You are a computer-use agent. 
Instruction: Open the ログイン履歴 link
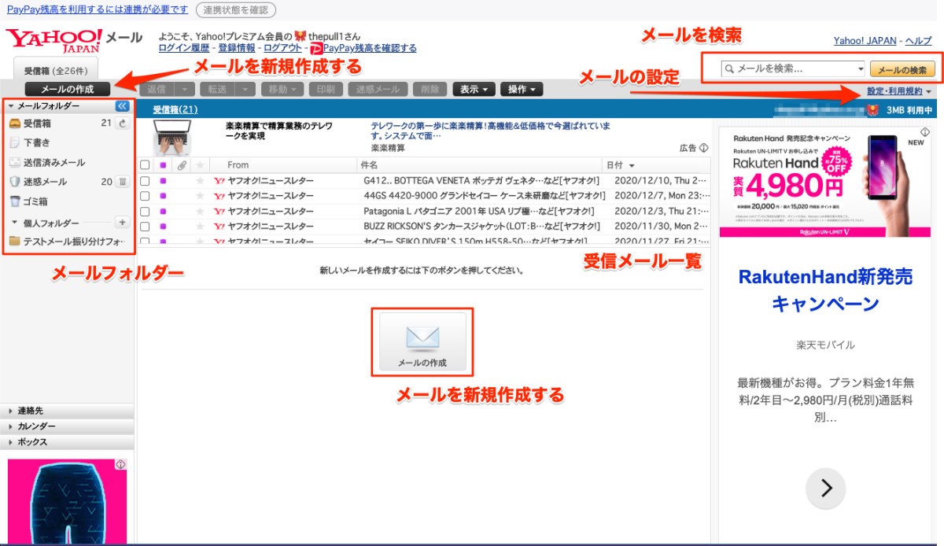[x=184, y=48]
